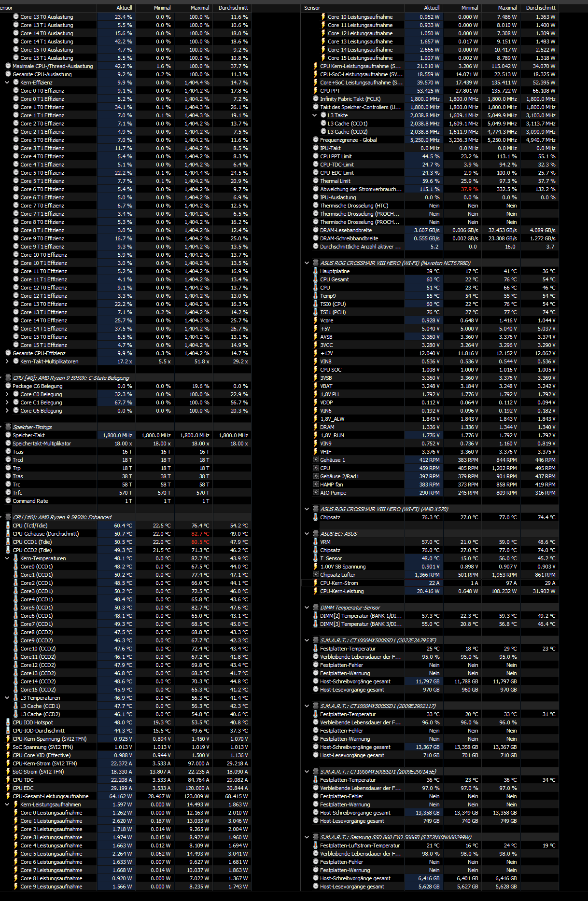Screen dimensions: 588x901
Task: Click the thermometer icon for VRM
Action: click(x=316, y=542)
